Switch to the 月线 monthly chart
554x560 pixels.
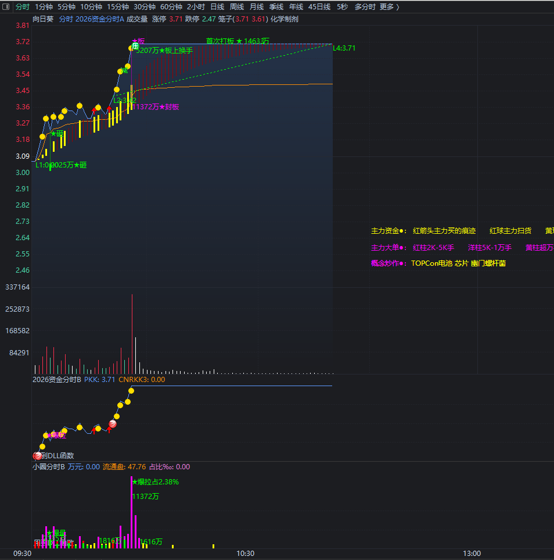click(x=257, y=7)
